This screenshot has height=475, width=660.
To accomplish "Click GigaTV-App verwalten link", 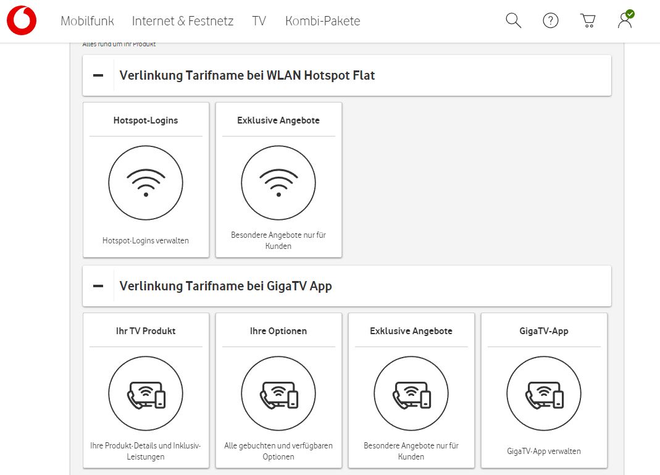I will tap(543, 451).
